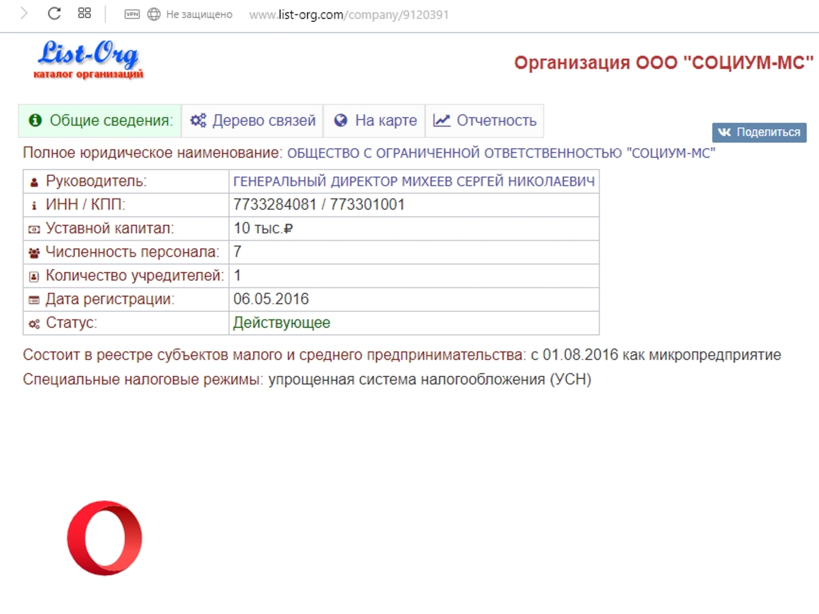Share via VK 'Поделиться' button

[x=759, y=132]
